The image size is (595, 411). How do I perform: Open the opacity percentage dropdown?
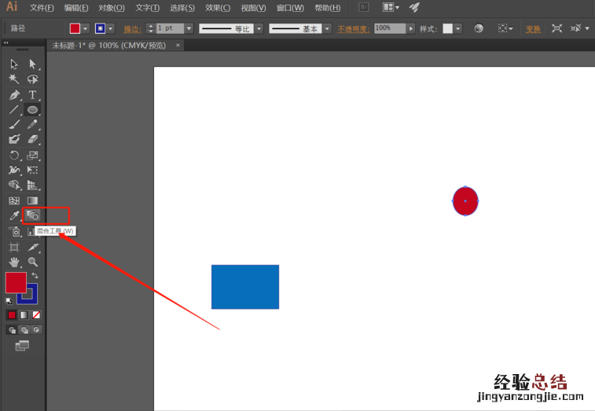tap(411, 28)
